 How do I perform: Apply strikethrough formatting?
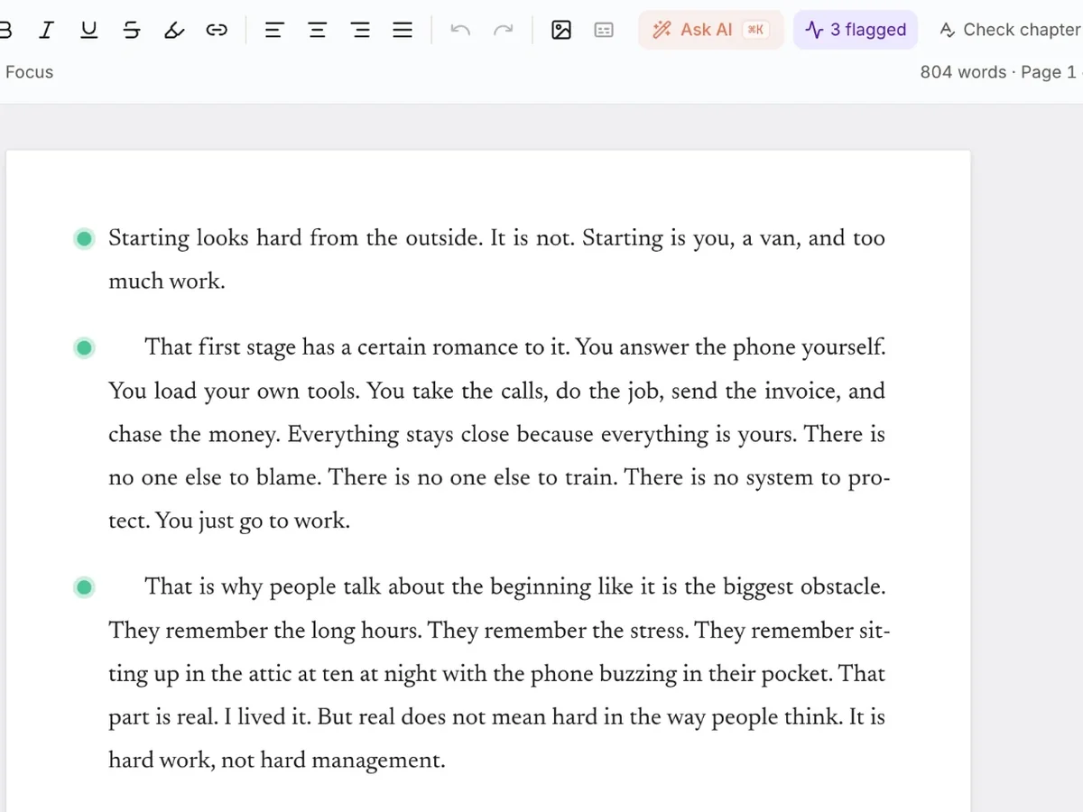(132, 30)
